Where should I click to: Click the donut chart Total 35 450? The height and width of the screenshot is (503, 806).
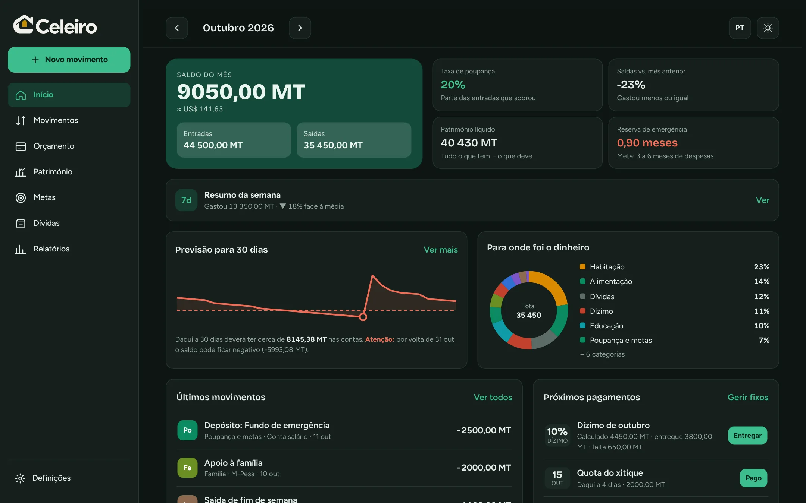[529, 310]
